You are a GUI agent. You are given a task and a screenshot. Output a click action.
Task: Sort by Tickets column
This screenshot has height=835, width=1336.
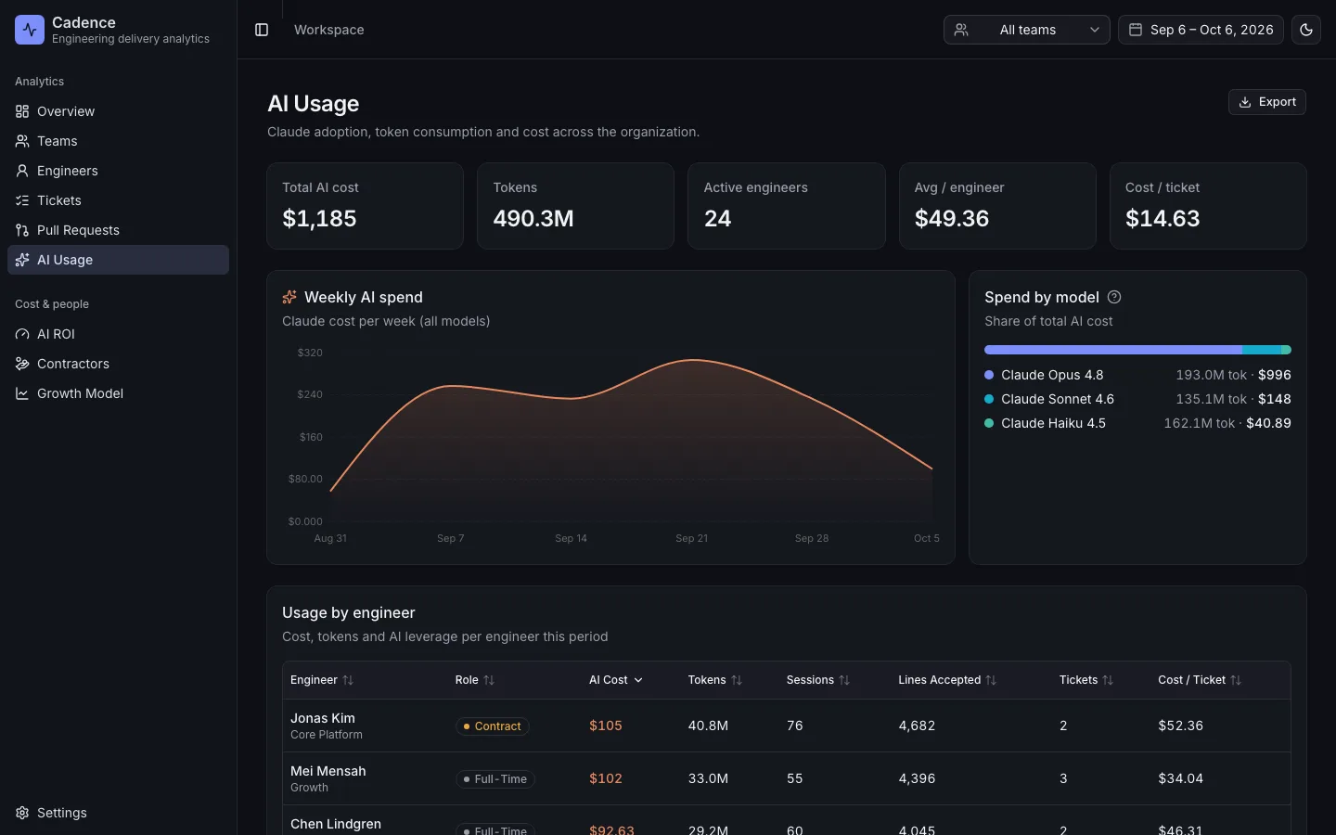(x=1086, y=680)
